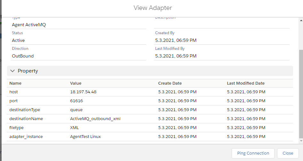Select the Name column header
Screen dimensions: 303x161
pos(15,83)
